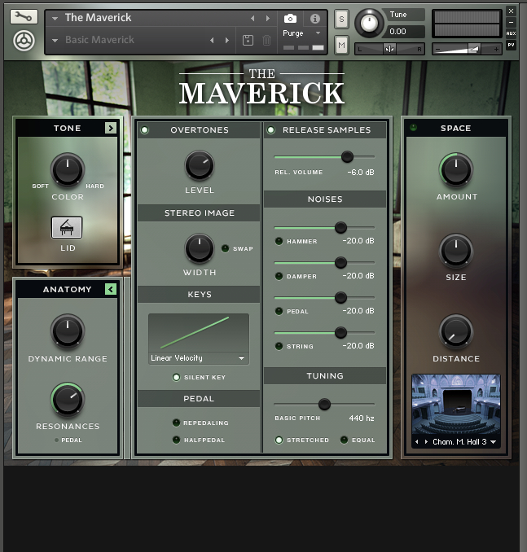Viewport: 527px width, 552px height.
Task: Click the overtones LEVEL knob
Action: click(200, 165)
